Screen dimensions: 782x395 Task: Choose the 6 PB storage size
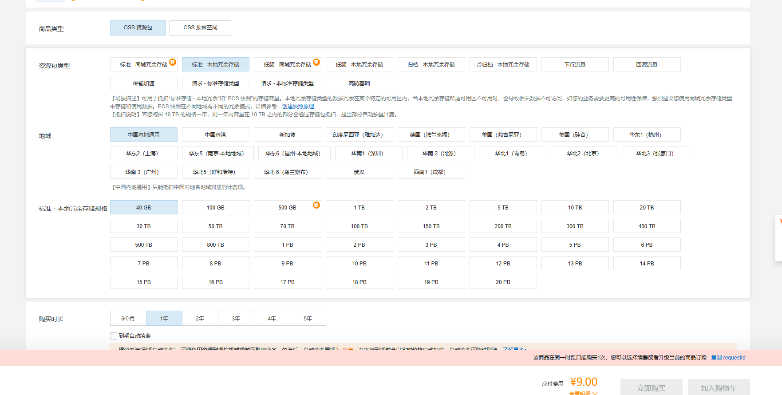(647, 245)
